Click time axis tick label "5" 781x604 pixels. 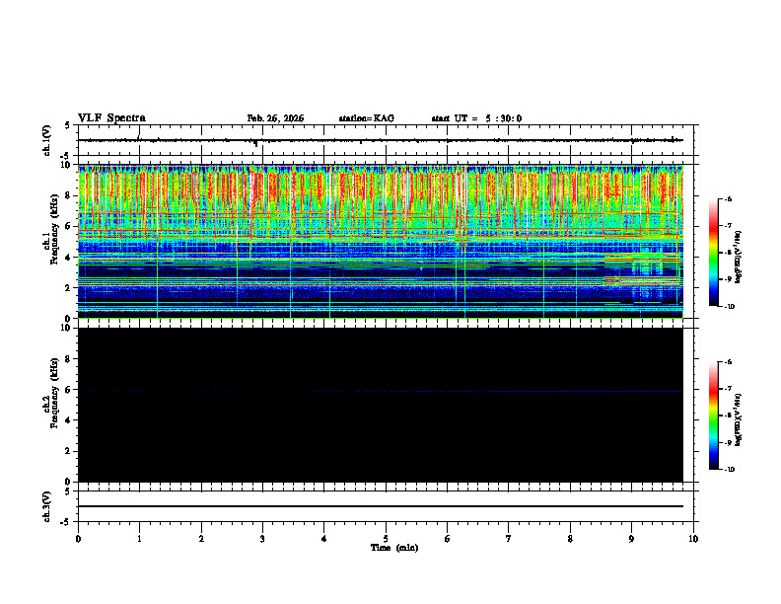coord(386,539)
